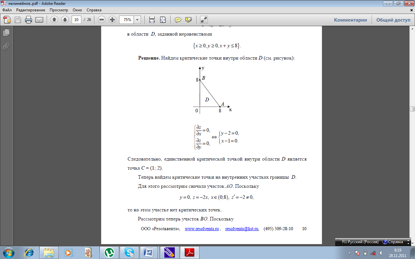The image size is (415, 259).
Task: Click the Решение heading text
Action: pyautogui.click(x=149, y=58)
